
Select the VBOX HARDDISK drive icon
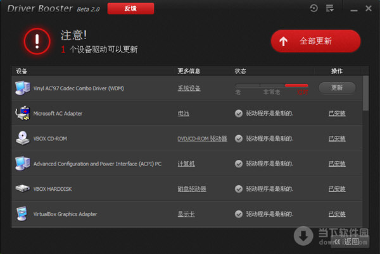[x=23, y=188]
